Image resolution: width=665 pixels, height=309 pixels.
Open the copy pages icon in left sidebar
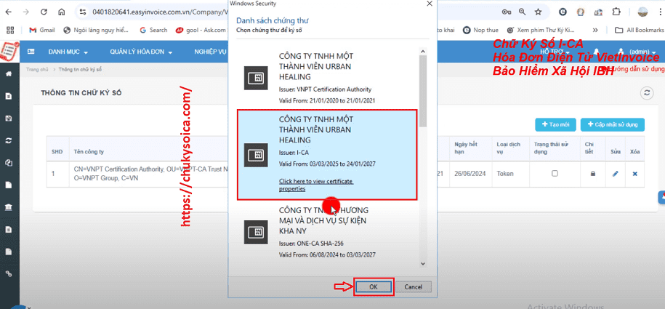(x=9, y=163)
